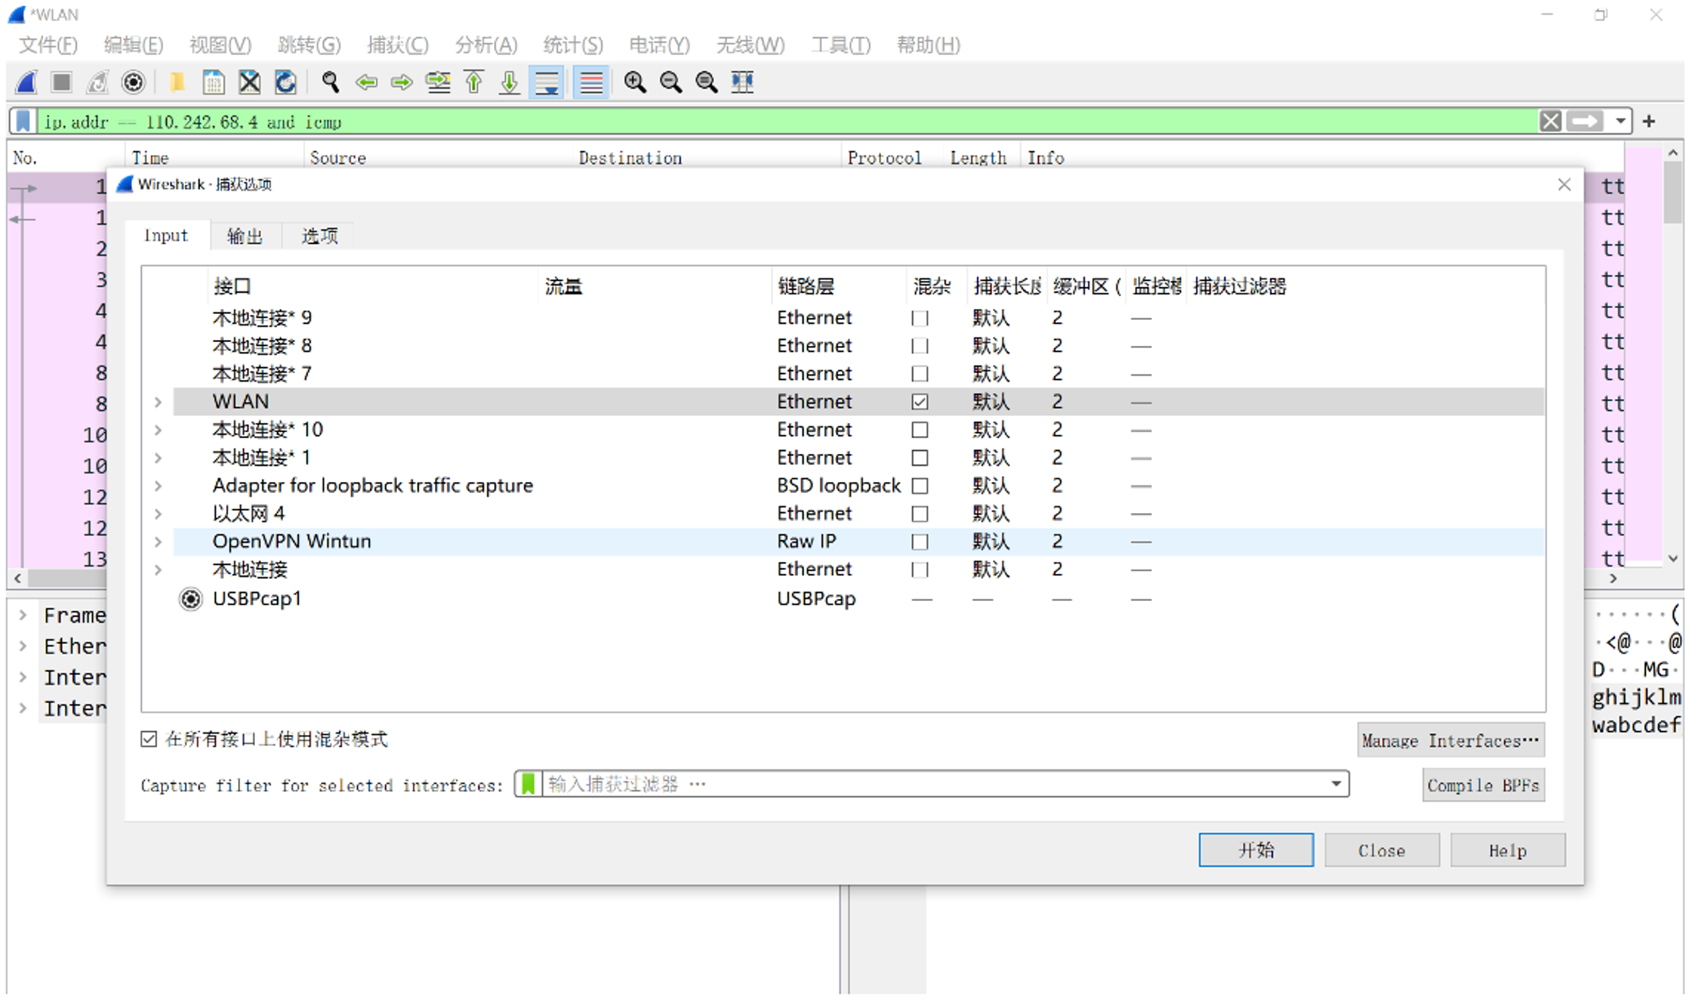Click Compile BPFs button

1484,785
